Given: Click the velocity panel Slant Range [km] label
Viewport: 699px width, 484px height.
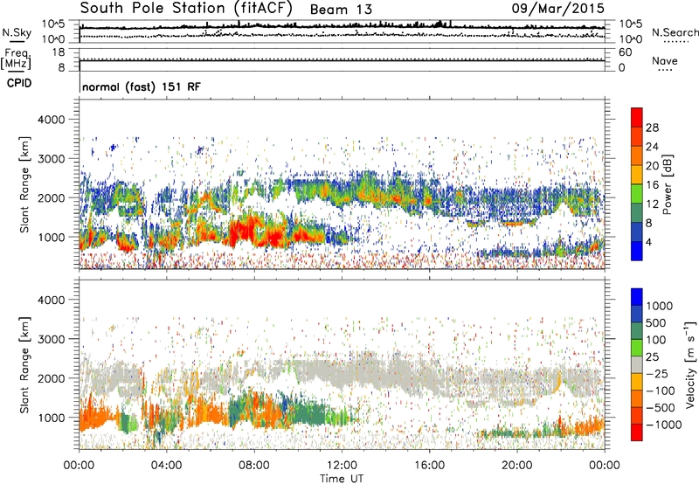Looking at the screenshot, I should (24, 364).
